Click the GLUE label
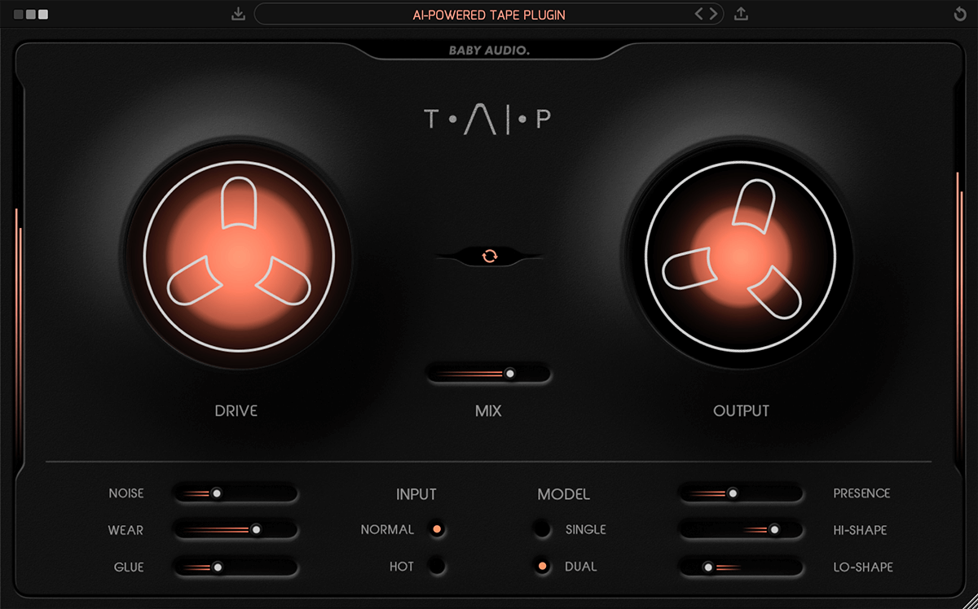Viewport: 978px width, 609px height. tap(129, 567)
